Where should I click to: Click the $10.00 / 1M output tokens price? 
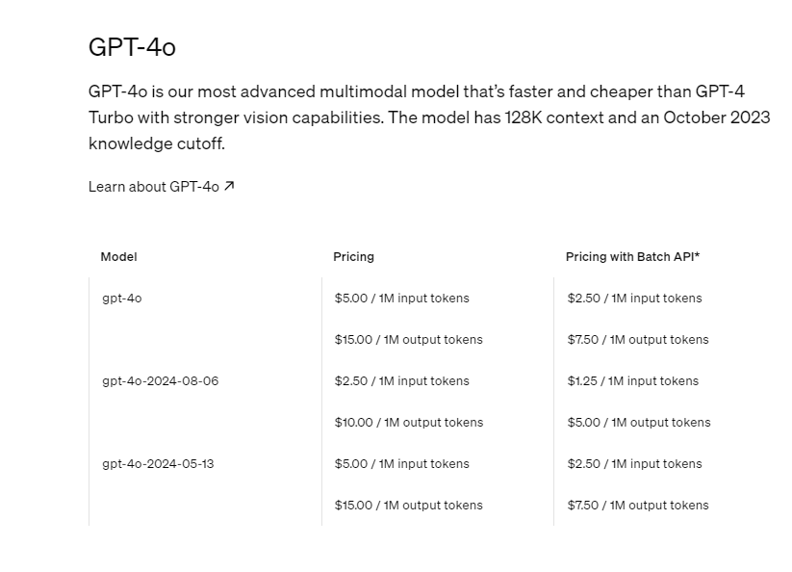pyautogui.click(x=408, y=423)
